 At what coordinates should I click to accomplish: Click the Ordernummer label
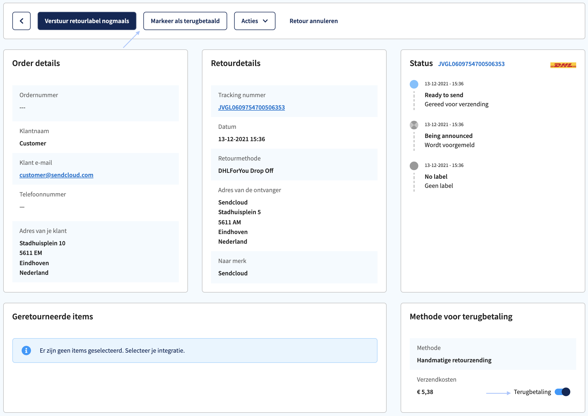[x=39, y=95]
